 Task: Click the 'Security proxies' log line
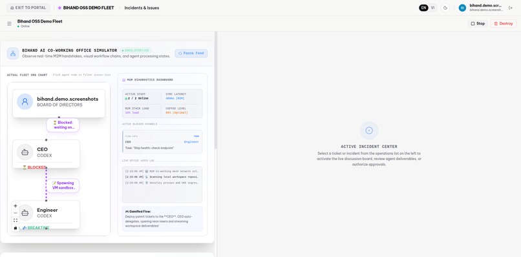162,183
